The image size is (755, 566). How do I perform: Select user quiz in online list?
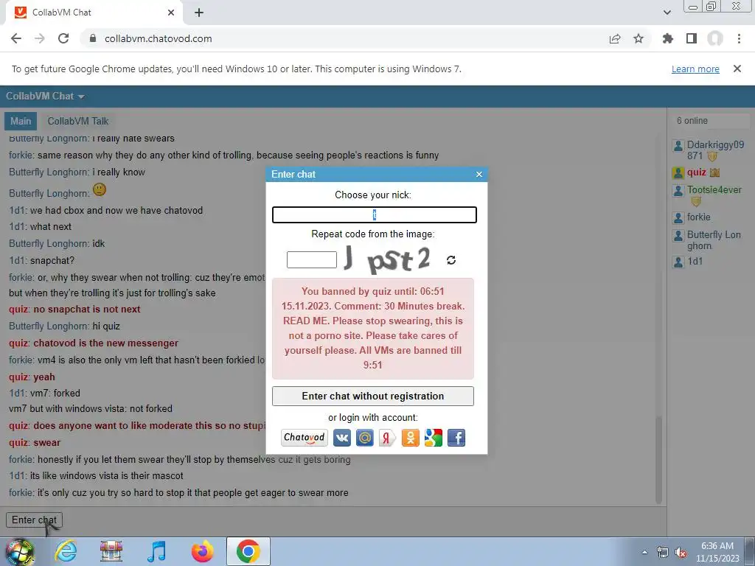coord(696,172)
